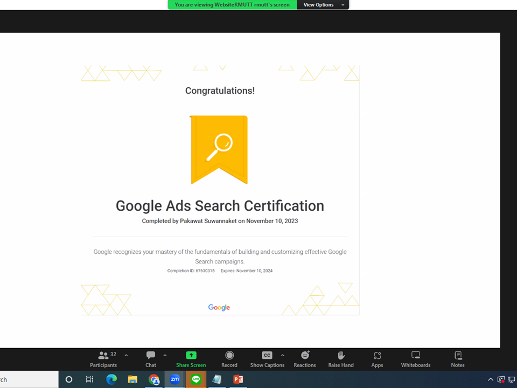The image size is (517, 388).
Task: Show hidden system tray icons
Action: (491, 379)
